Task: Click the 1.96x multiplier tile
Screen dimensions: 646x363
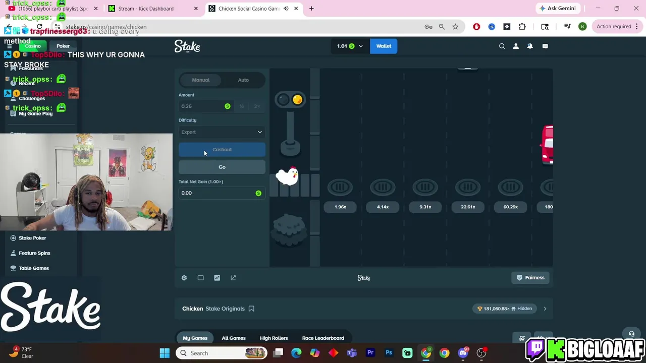Action: pyautogui.click(x=340, y=207)
